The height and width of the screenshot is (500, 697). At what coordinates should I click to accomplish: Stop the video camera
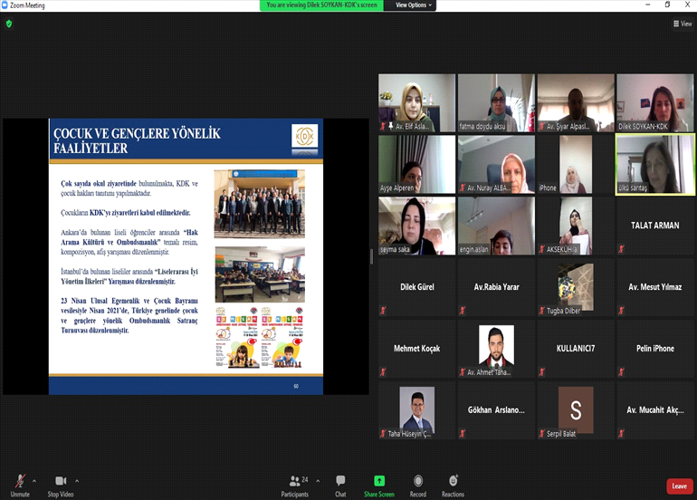pyautogui.click(x=60, y=482)
